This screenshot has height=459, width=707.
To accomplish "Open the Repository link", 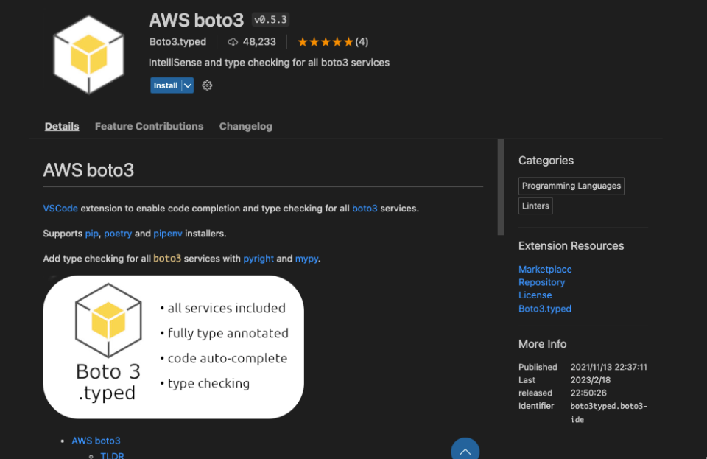I will tap(541, 282).
